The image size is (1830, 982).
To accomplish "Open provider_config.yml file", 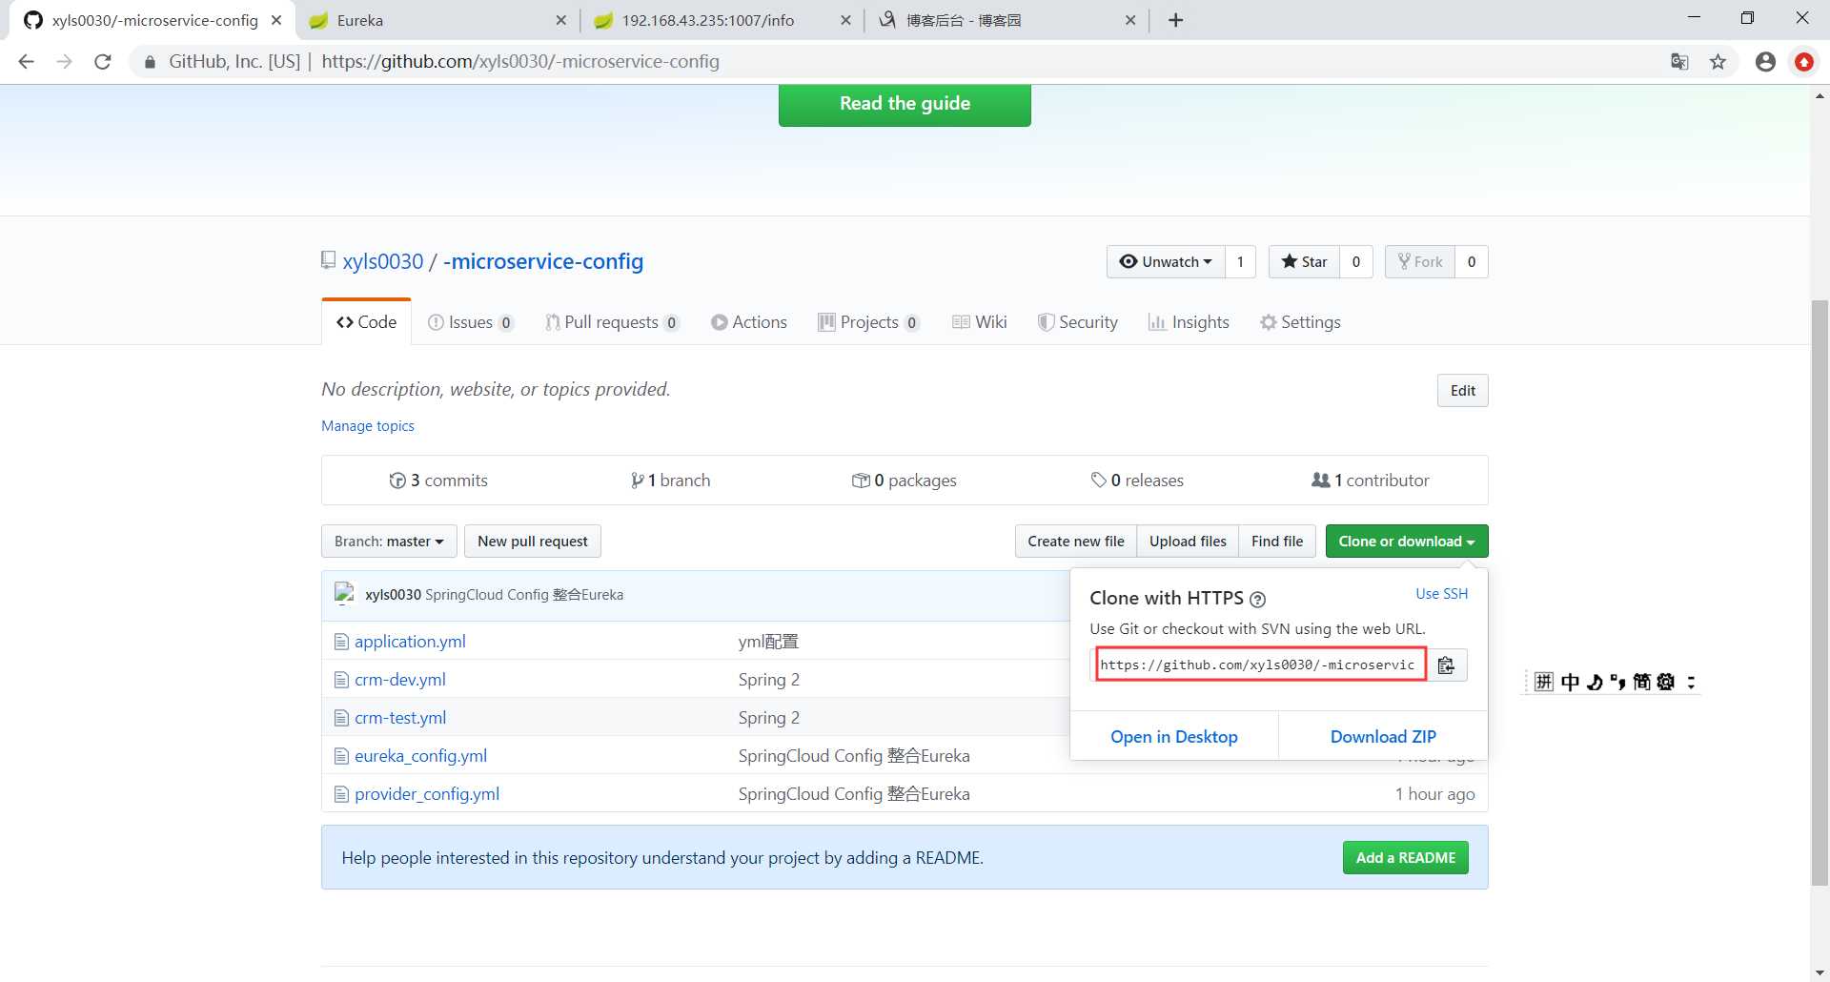I will [427, 794].
